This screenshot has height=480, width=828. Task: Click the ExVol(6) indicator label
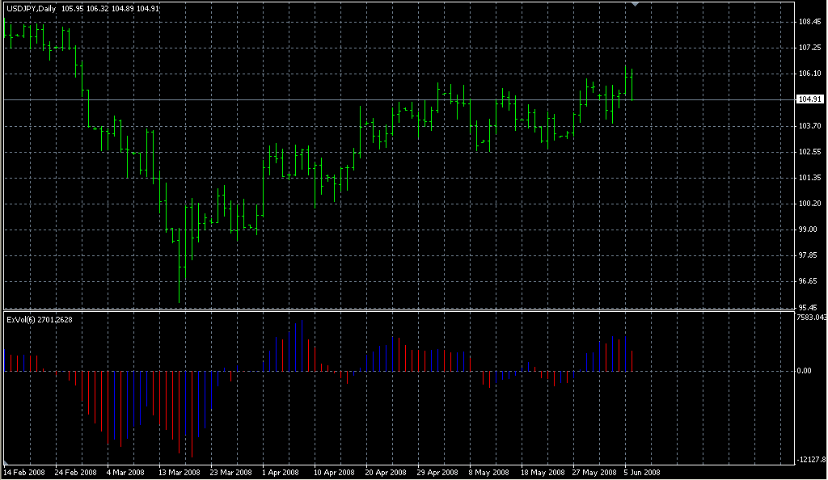click(20, 320)
